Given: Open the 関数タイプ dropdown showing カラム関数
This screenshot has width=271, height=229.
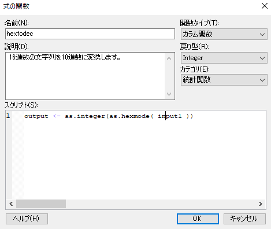Looking at the screenshot, I should [x=224, y=34].
